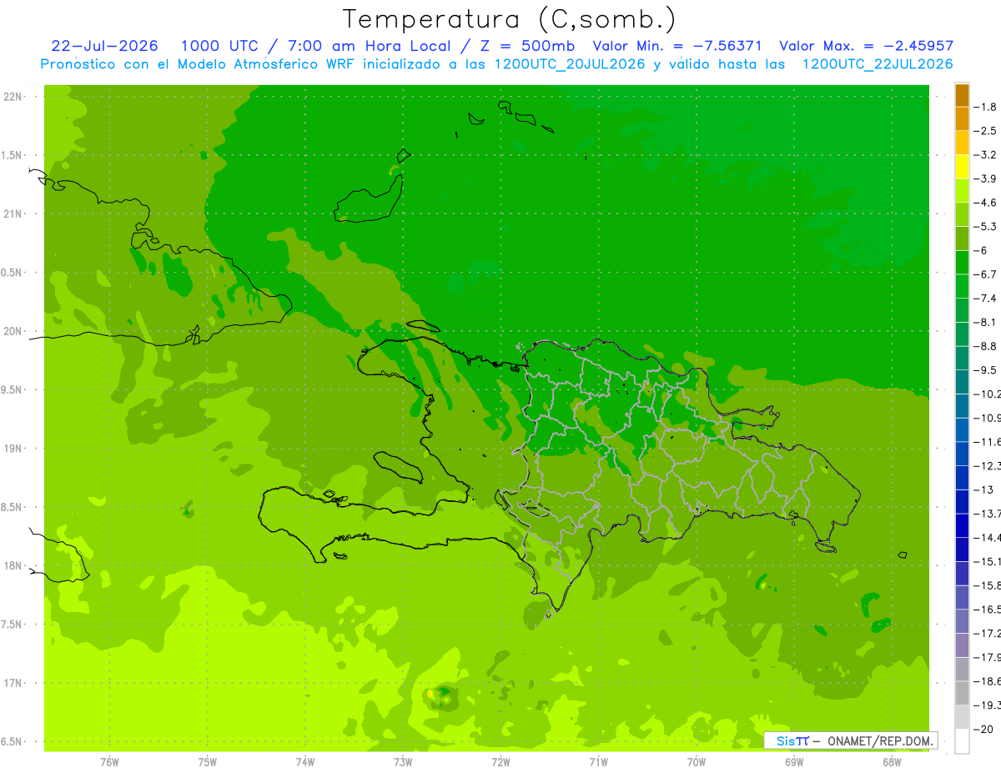Image resolution: width=1001 pixels, height=773 pixels.
Task: Click the "-13.7" colorbar value
Action: (988, 514)
